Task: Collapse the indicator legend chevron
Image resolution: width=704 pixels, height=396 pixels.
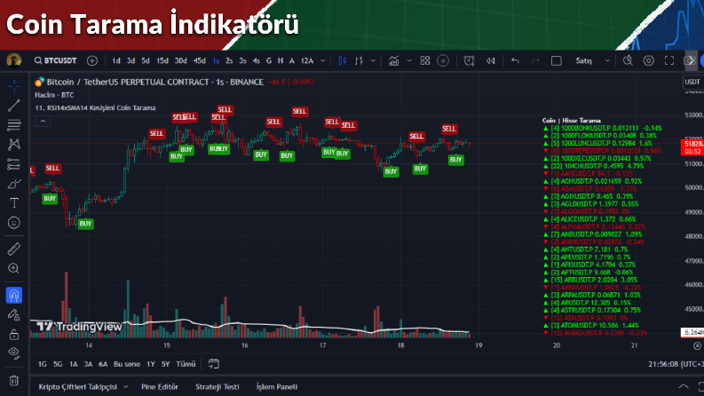Action: pos(43,122)
